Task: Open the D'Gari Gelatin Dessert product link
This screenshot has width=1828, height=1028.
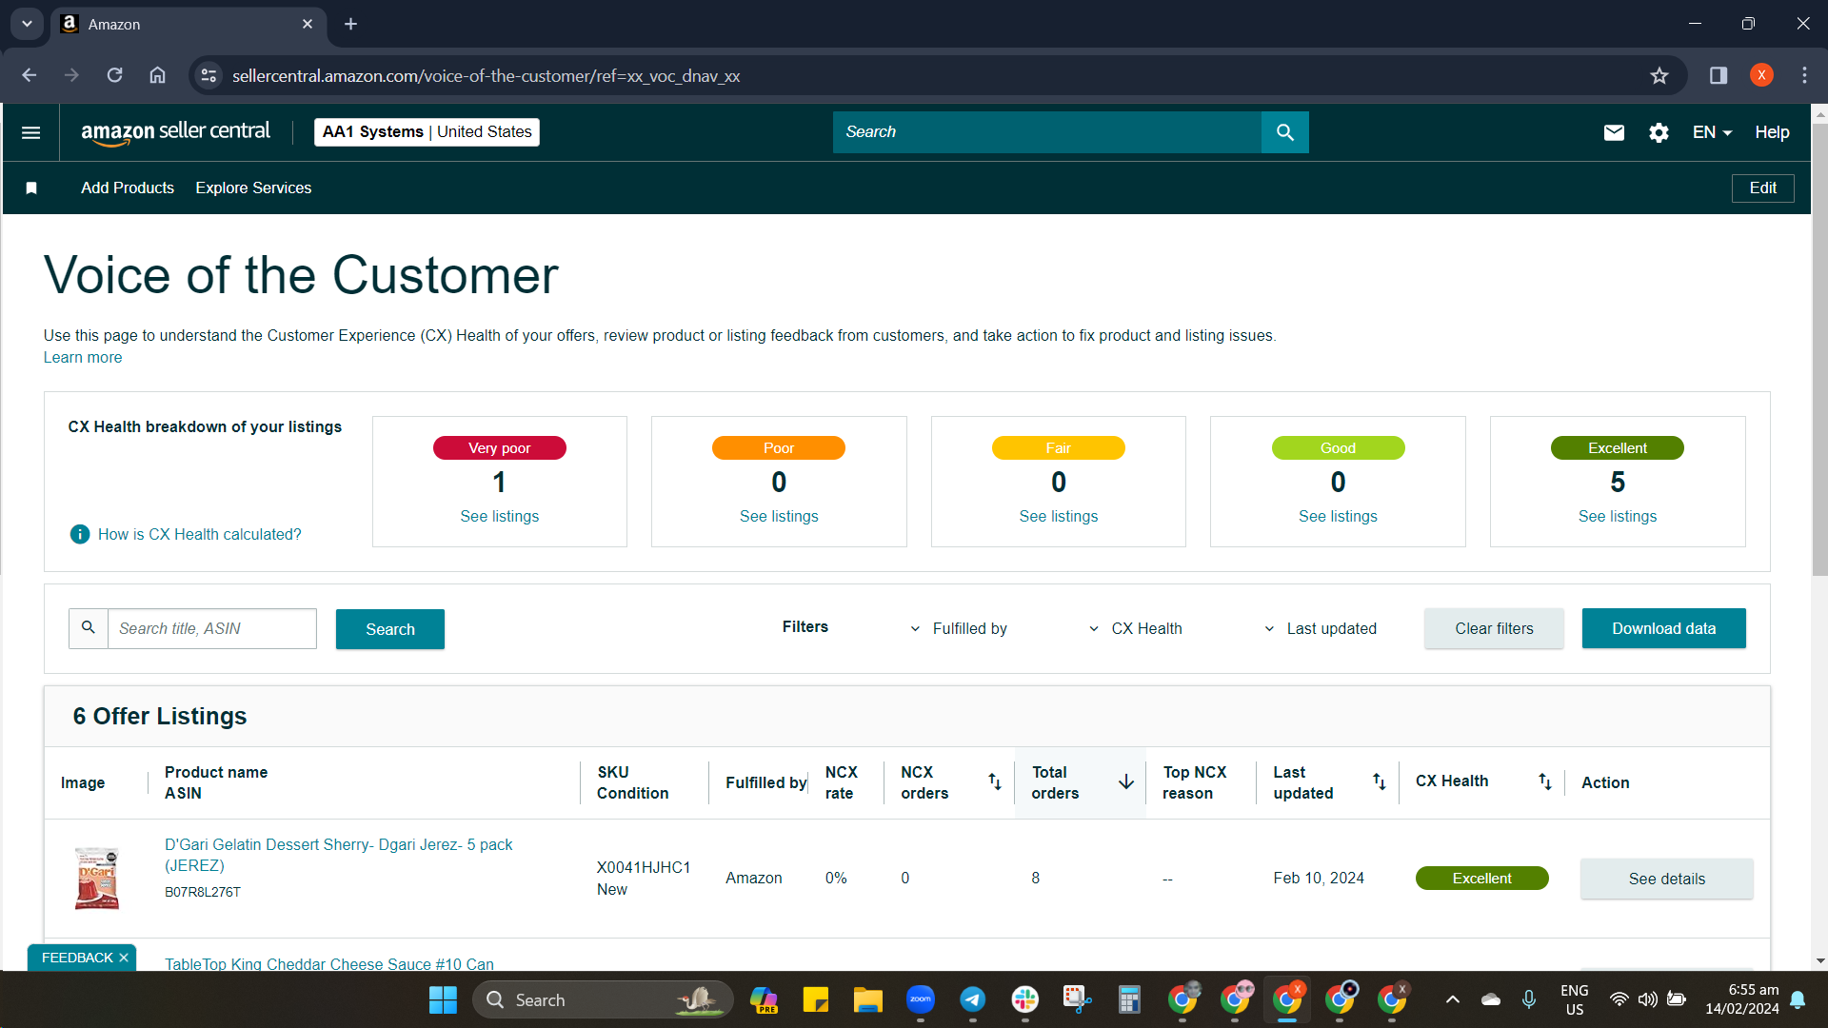Action: click(x=338, y=855)
